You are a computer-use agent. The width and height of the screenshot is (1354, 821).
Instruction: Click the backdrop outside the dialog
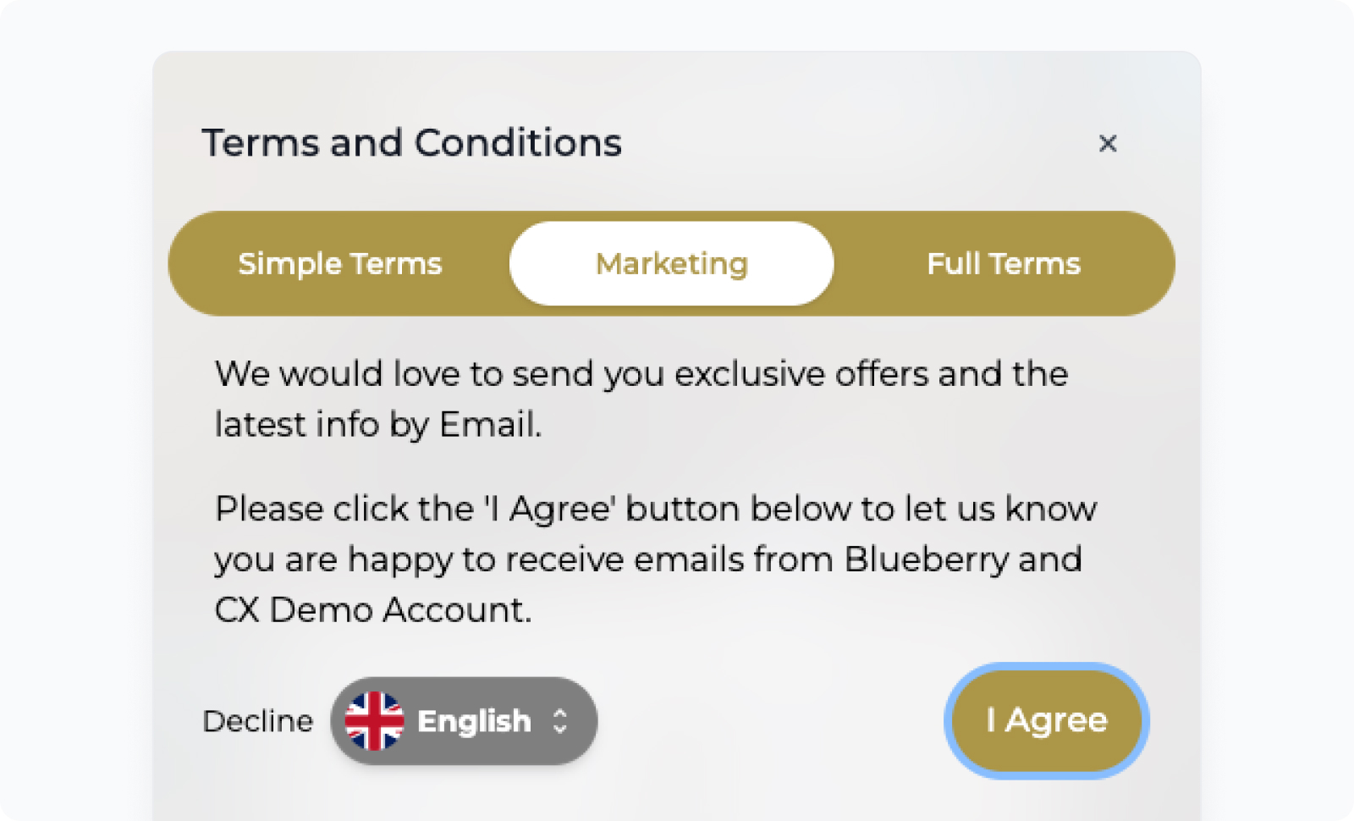coord(76,423)
